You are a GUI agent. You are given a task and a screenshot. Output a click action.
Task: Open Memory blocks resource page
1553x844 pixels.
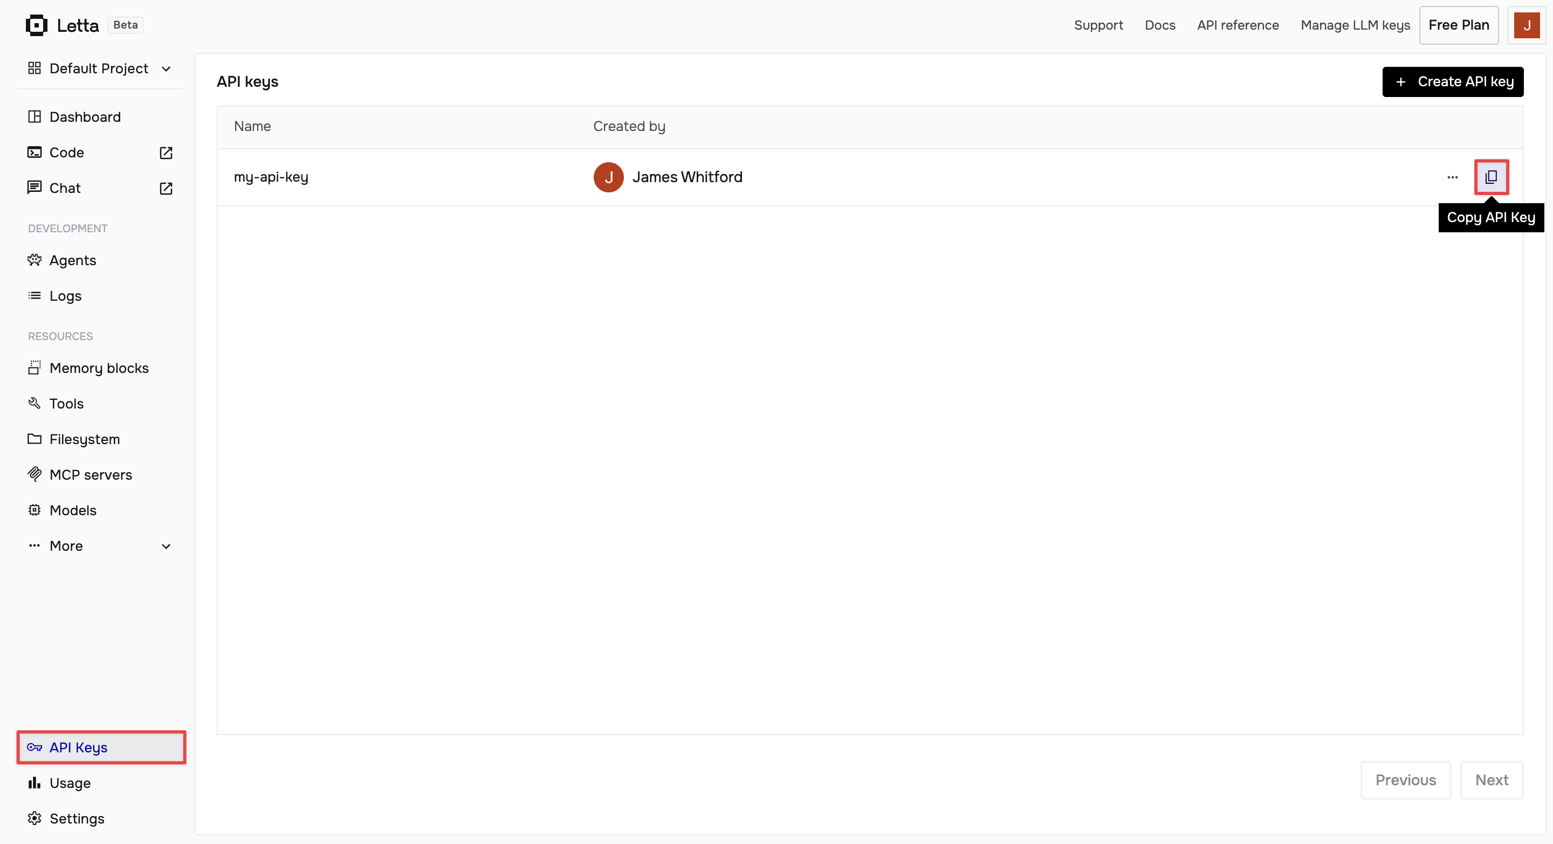pyautogui.click(x=99, y=368)
